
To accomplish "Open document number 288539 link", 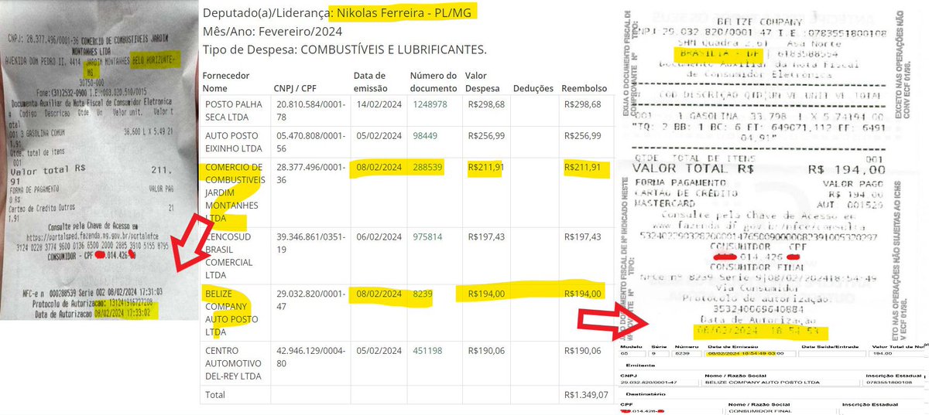I will 427,168.
